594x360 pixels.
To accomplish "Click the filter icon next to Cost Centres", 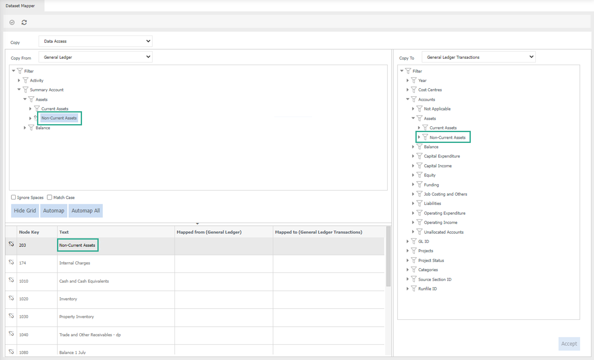I will [x=413, y=90].
